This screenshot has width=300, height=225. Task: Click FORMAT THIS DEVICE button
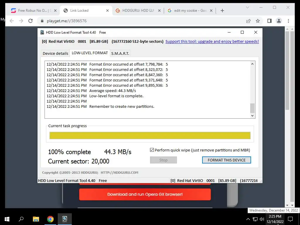tap(226, 160)
